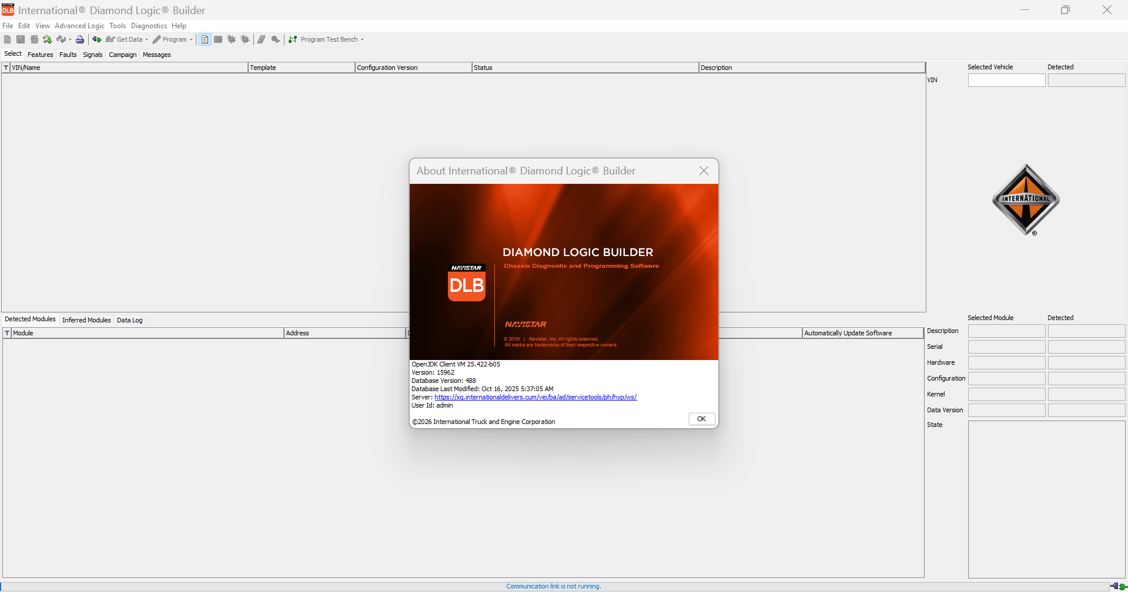Switch to the Faults tab

[68, 55]
